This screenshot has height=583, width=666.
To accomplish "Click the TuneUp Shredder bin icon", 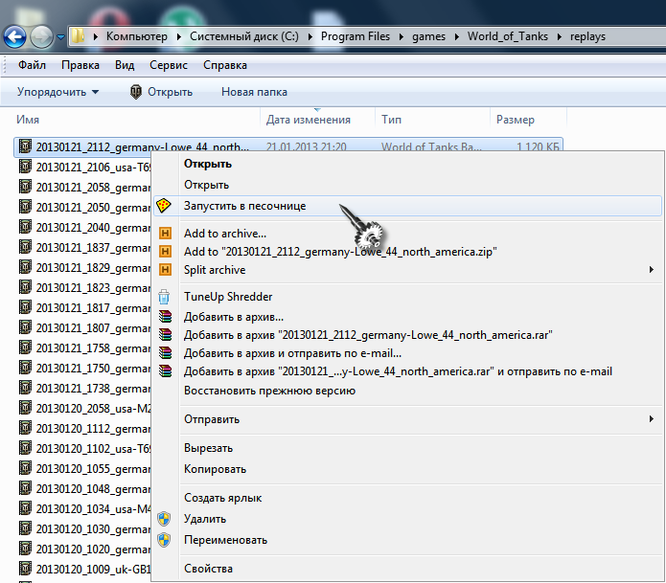I will (x=164, y=297).
